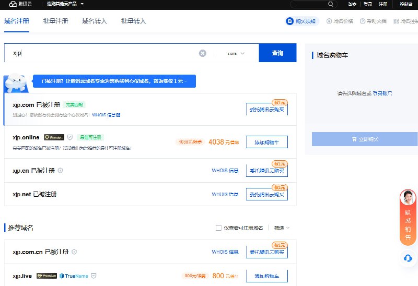Click the 注册 link in top bar
Screen dimensions: 418x286
[383, 4]
